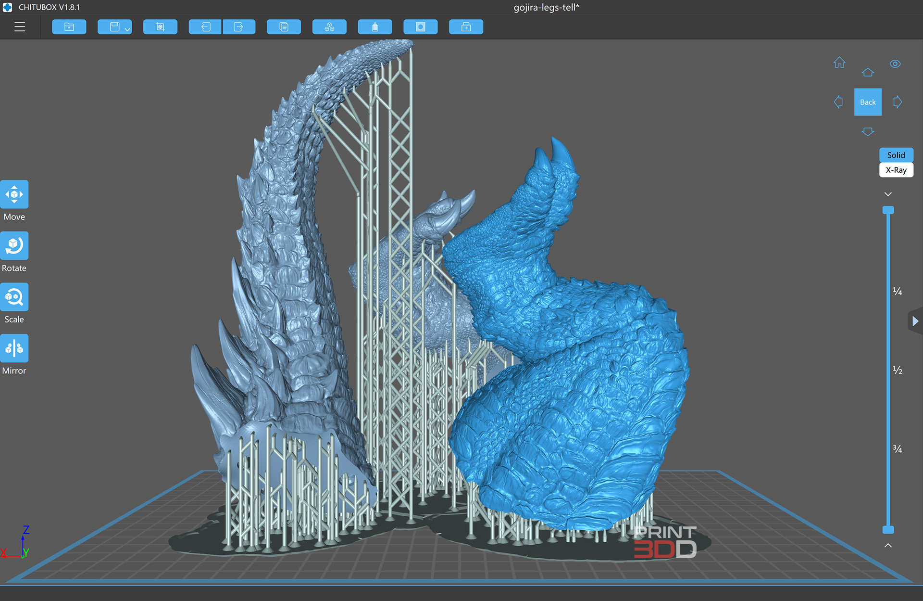Click the Save project floppy icon
The height and width of the screenshot is (601, 923).
pyautogui.click(x=113, y=27)
